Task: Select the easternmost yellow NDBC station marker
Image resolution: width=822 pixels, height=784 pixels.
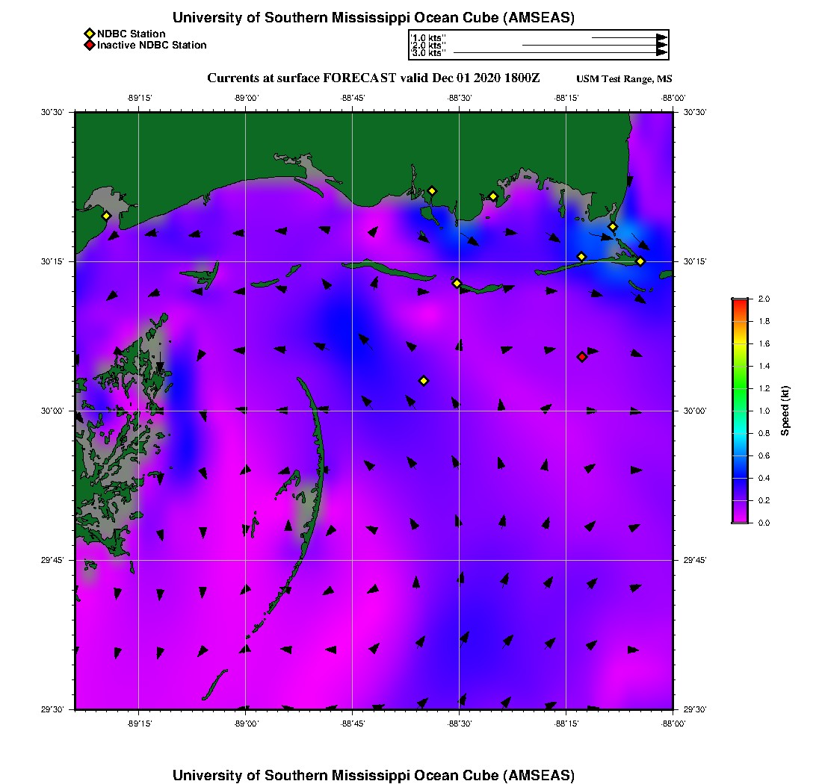Action: click(640, 261)
